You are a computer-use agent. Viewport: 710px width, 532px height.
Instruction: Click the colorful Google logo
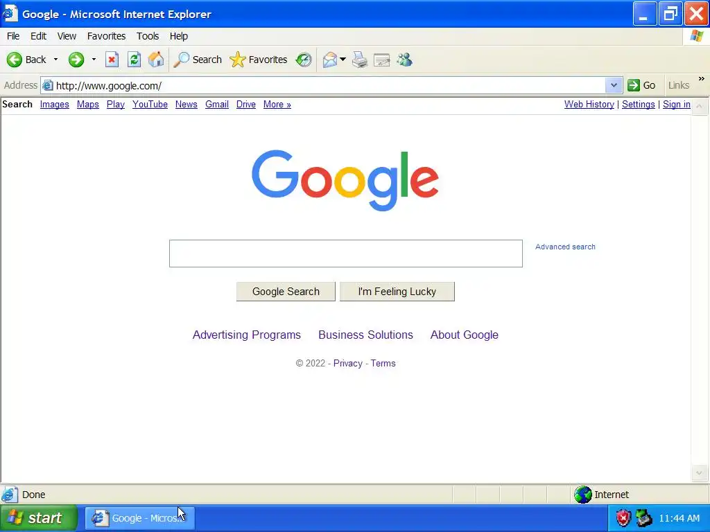[x=345, y=180]
